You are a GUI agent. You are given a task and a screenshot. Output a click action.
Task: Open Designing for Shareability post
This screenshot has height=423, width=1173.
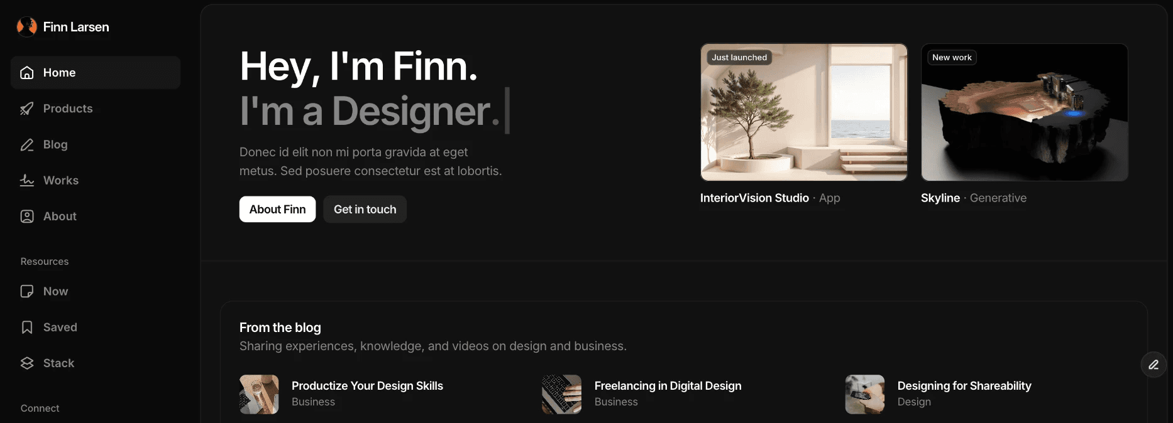point(964,385)
